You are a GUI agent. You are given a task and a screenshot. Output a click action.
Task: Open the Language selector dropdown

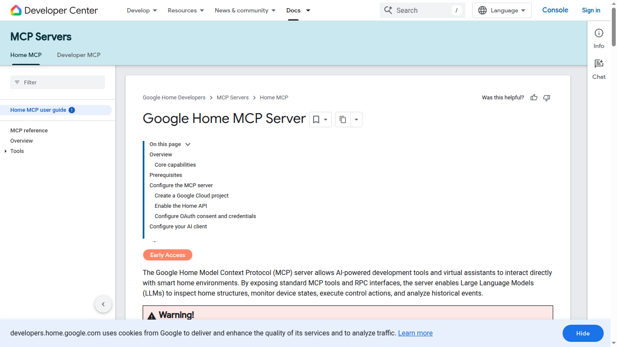pyautogui.click(x=502, y=10)
